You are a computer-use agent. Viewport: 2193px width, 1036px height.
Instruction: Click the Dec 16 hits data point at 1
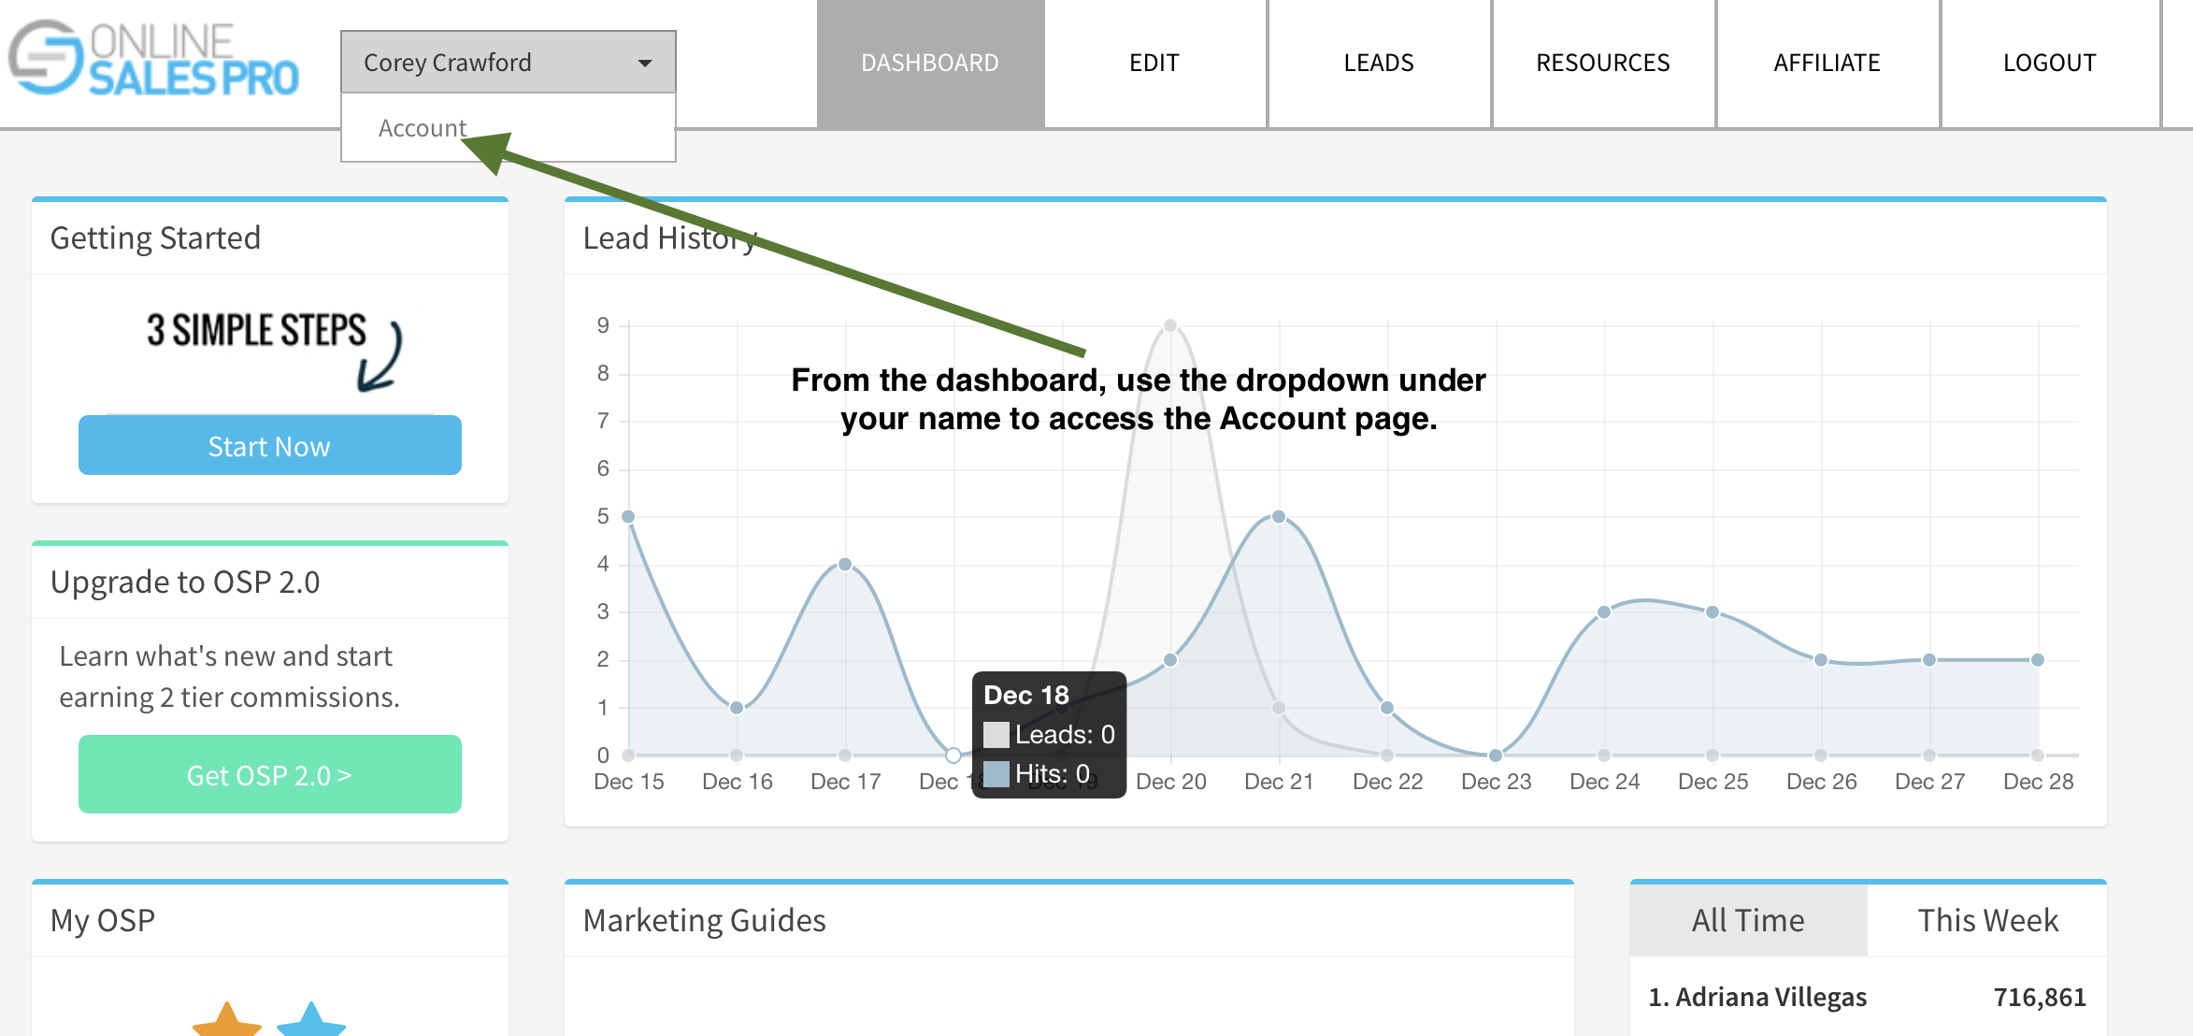point(737,707)
